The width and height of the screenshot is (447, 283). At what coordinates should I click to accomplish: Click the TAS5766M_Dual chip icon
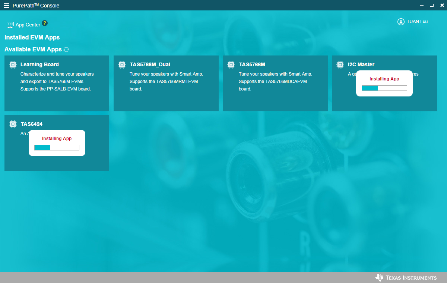[x=122, y=64]
